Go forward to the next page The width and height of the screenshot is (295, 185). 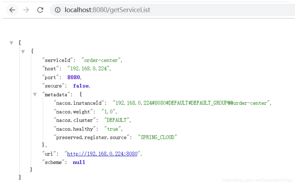(x=26, y=10)
